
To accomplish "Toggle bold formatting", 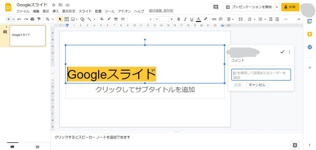I will pyautogui.click(x=179, y=19).
